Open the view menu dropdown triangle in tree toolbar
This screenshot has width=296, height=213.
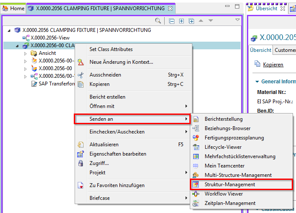point(238,20)
